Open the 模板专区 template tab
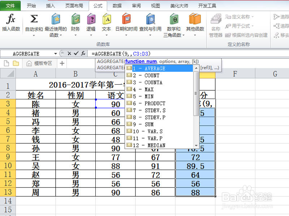The height and width of the screenshot is (216, 289). 39,63
